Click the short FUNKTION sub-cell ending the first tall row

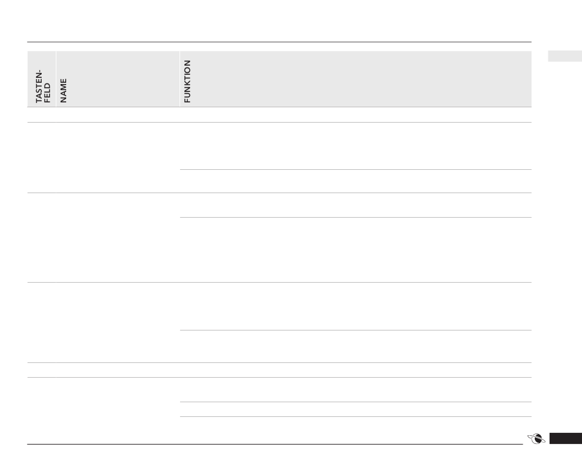tap(355, 181)
